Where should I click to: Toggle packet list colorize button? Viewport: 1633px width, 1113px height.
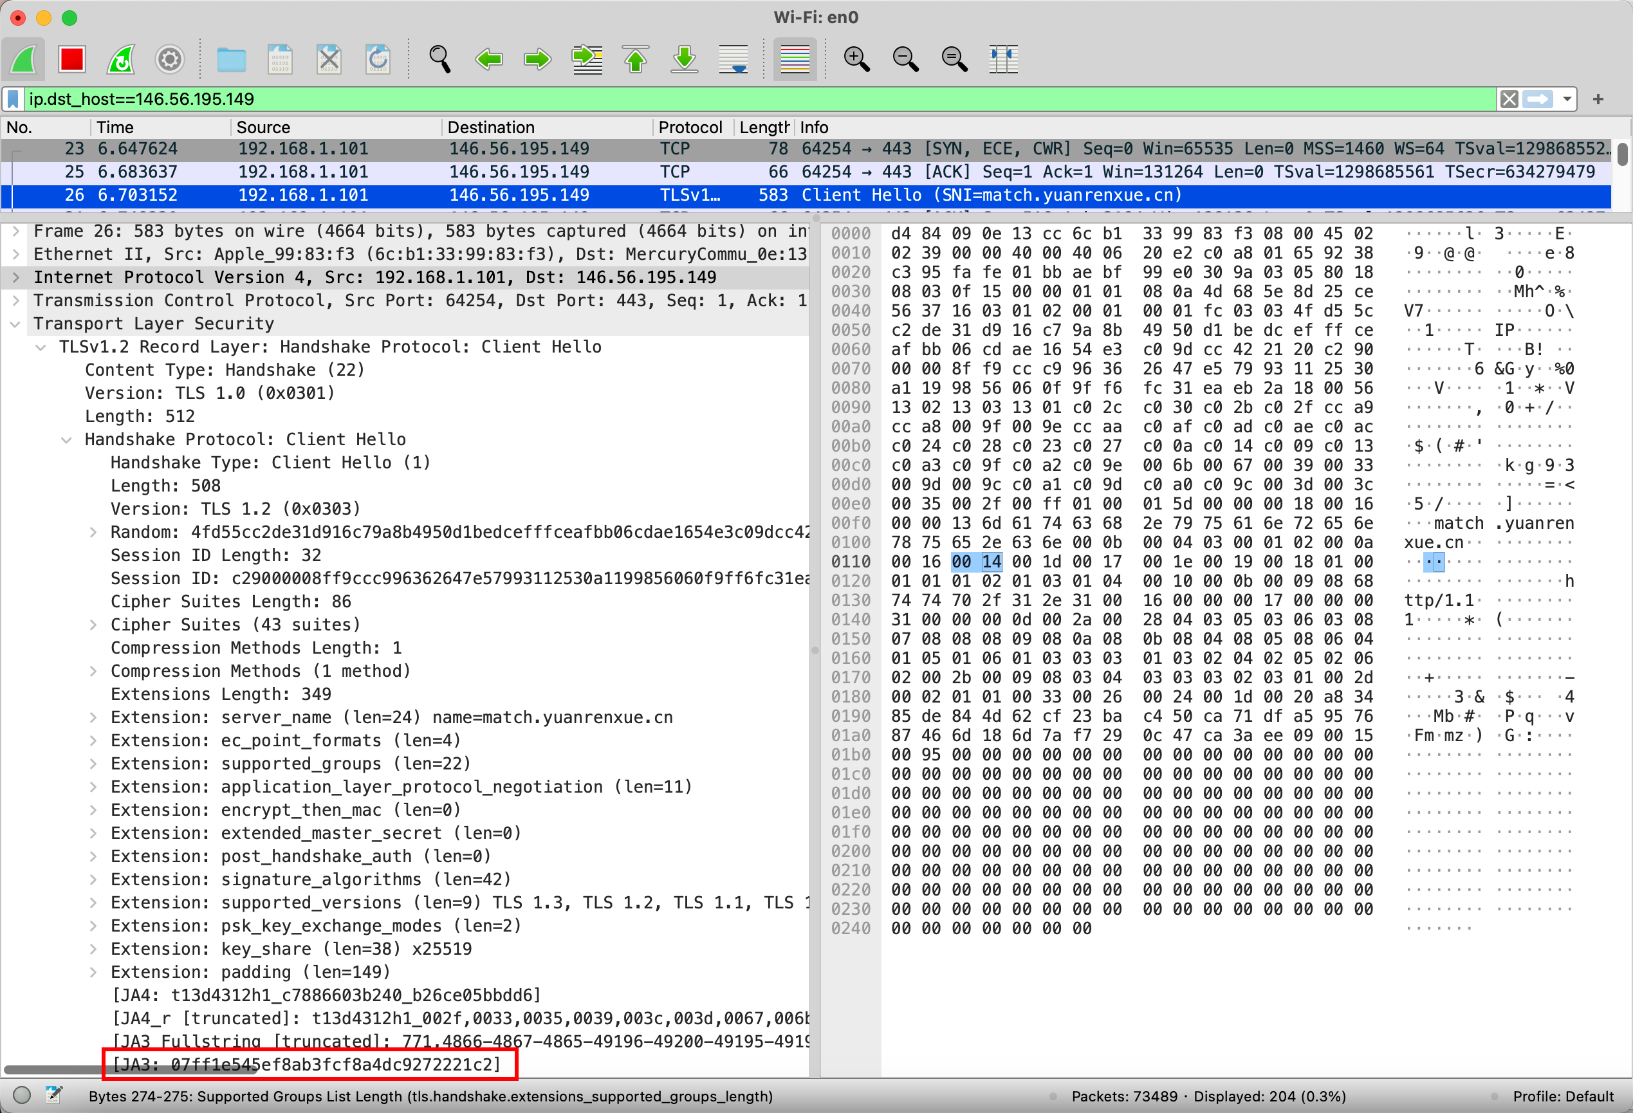point(795,59)
